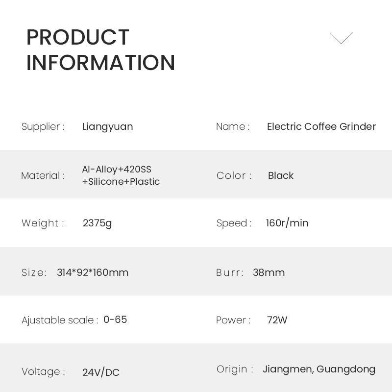Select the 0-65 scale value
Viewport: 392px width, 392px height.
pos(115,319)
